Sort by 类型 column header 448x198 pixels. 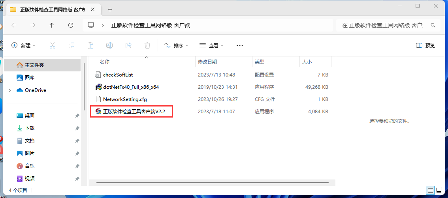[260, 62]
